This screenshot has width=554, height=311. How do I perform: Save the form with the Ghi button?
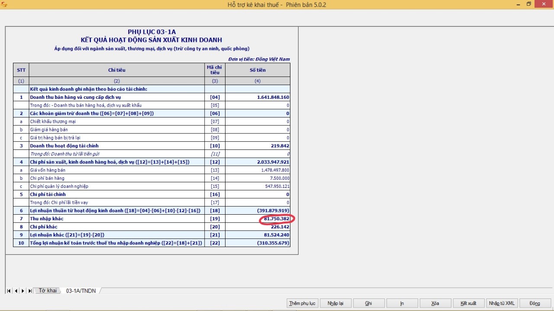369,303
